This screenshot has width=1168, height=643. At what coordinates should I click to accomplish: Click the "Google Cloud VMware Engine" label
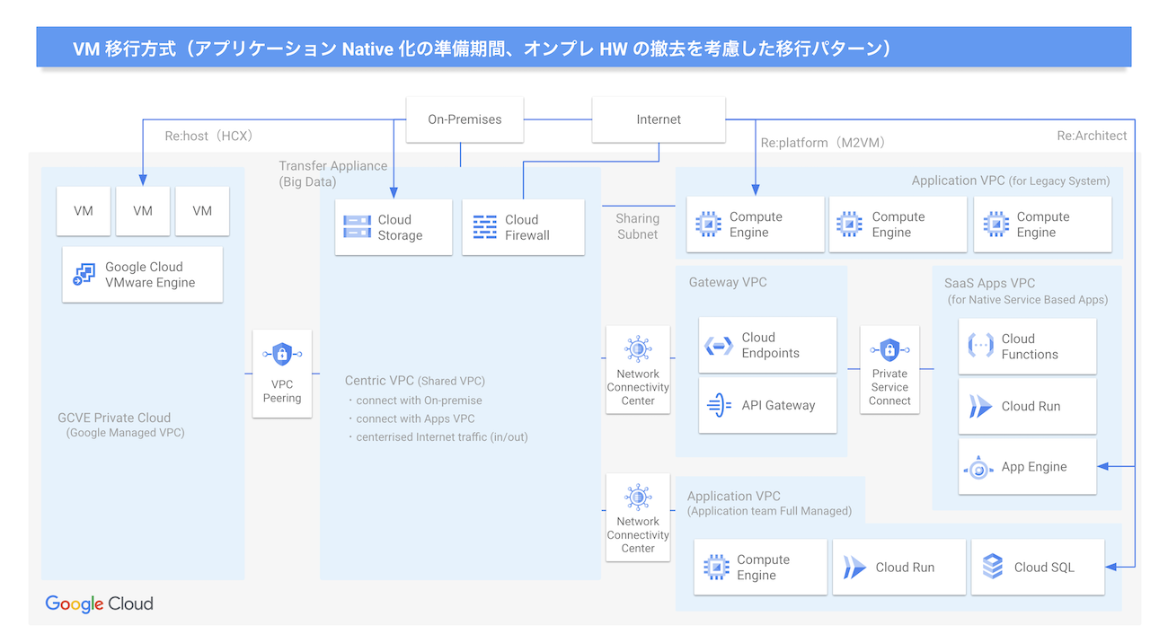click(150, 275)
